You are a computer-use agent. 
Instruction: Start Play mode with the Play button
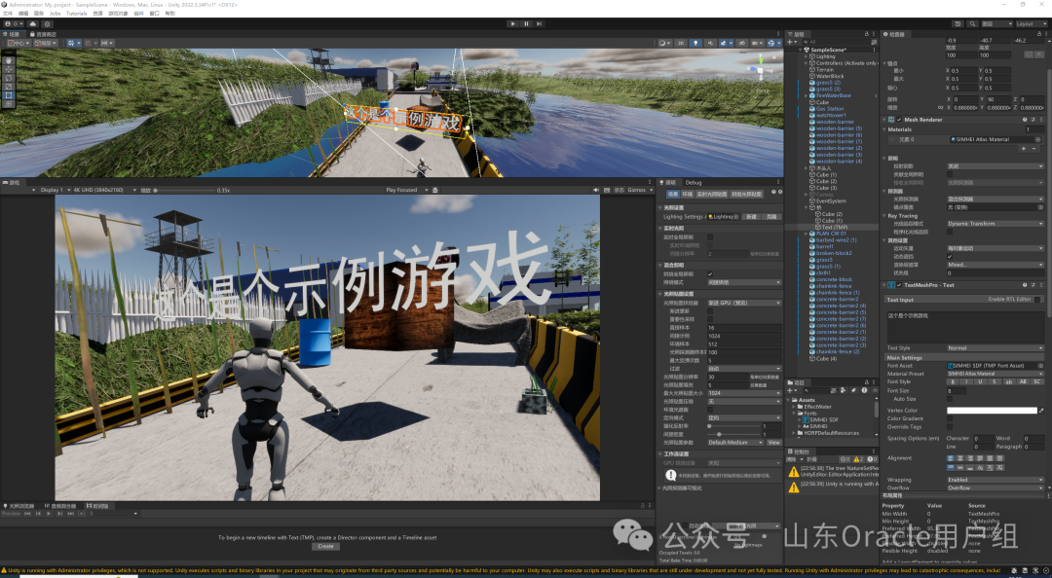513,23
